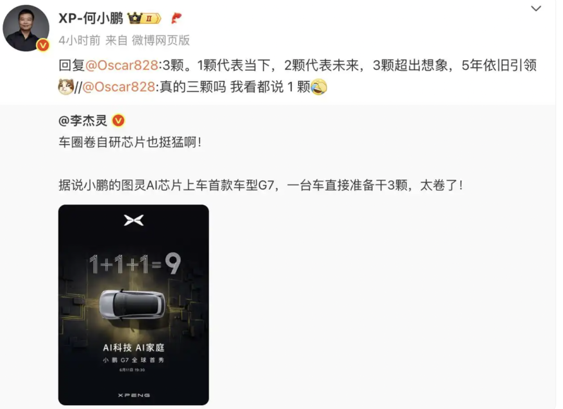Click the XP-何小鹏 username
This screenshot has width=563, height=409.
pos(91,18)
